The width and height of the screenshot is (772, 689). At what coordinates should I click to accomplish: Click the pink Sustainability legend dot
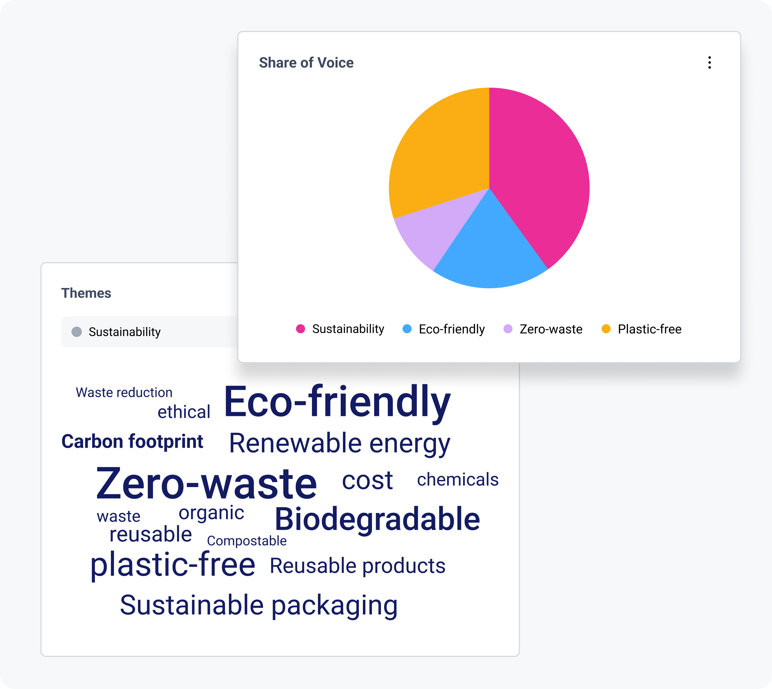(300, 329)
